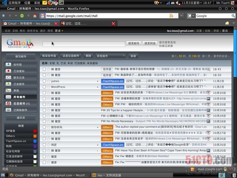The height and width of the screenshot is (178, 237).
Task: Tick checkbox of the 18:30 email
Action: coord(44,75)
